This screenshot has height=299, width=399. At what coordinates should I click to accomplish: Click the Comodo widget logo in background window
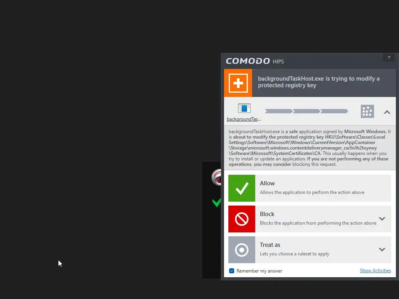coord(216,177)
